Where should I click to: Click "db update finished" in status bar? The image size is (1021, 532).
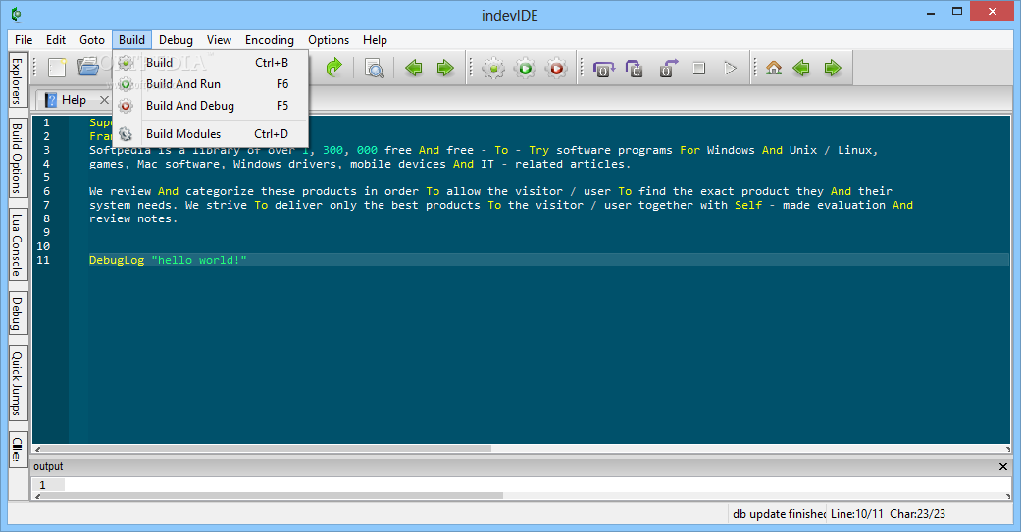click(779, 513)
